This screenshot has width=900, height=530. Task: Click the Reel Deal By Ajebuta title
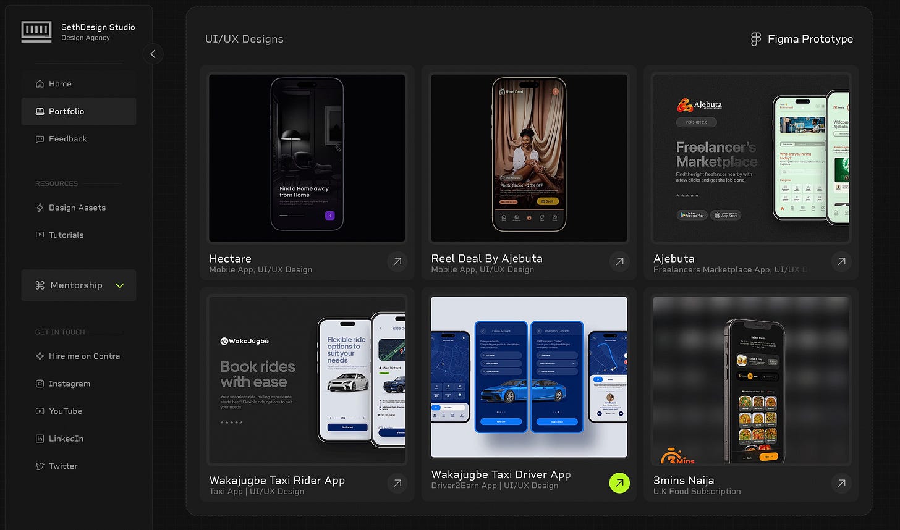(487, 259)
